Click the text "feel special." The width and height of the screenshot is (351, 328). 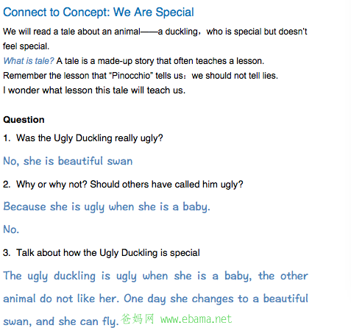point(26,46)
